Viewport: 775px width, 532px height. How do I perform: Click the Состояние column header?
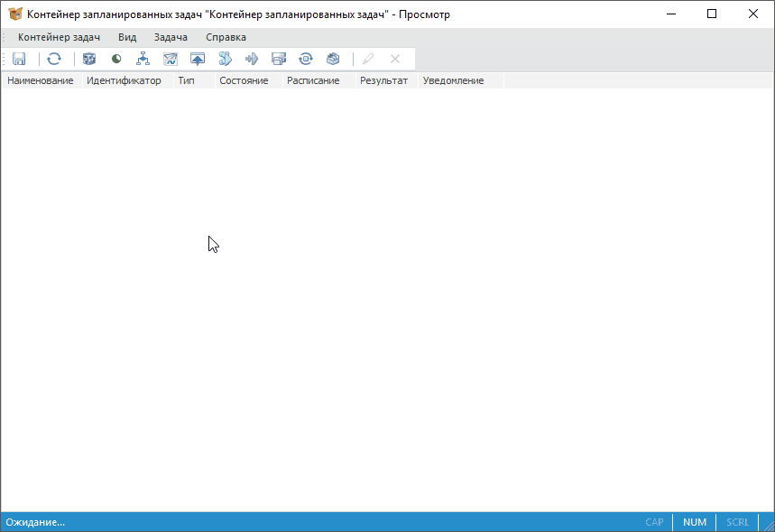coord(249,80)
